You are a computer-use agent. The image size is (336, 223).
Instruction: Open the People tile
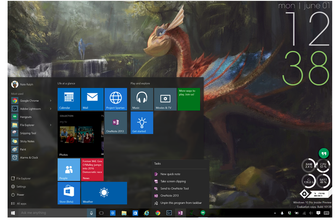point(69,169)
